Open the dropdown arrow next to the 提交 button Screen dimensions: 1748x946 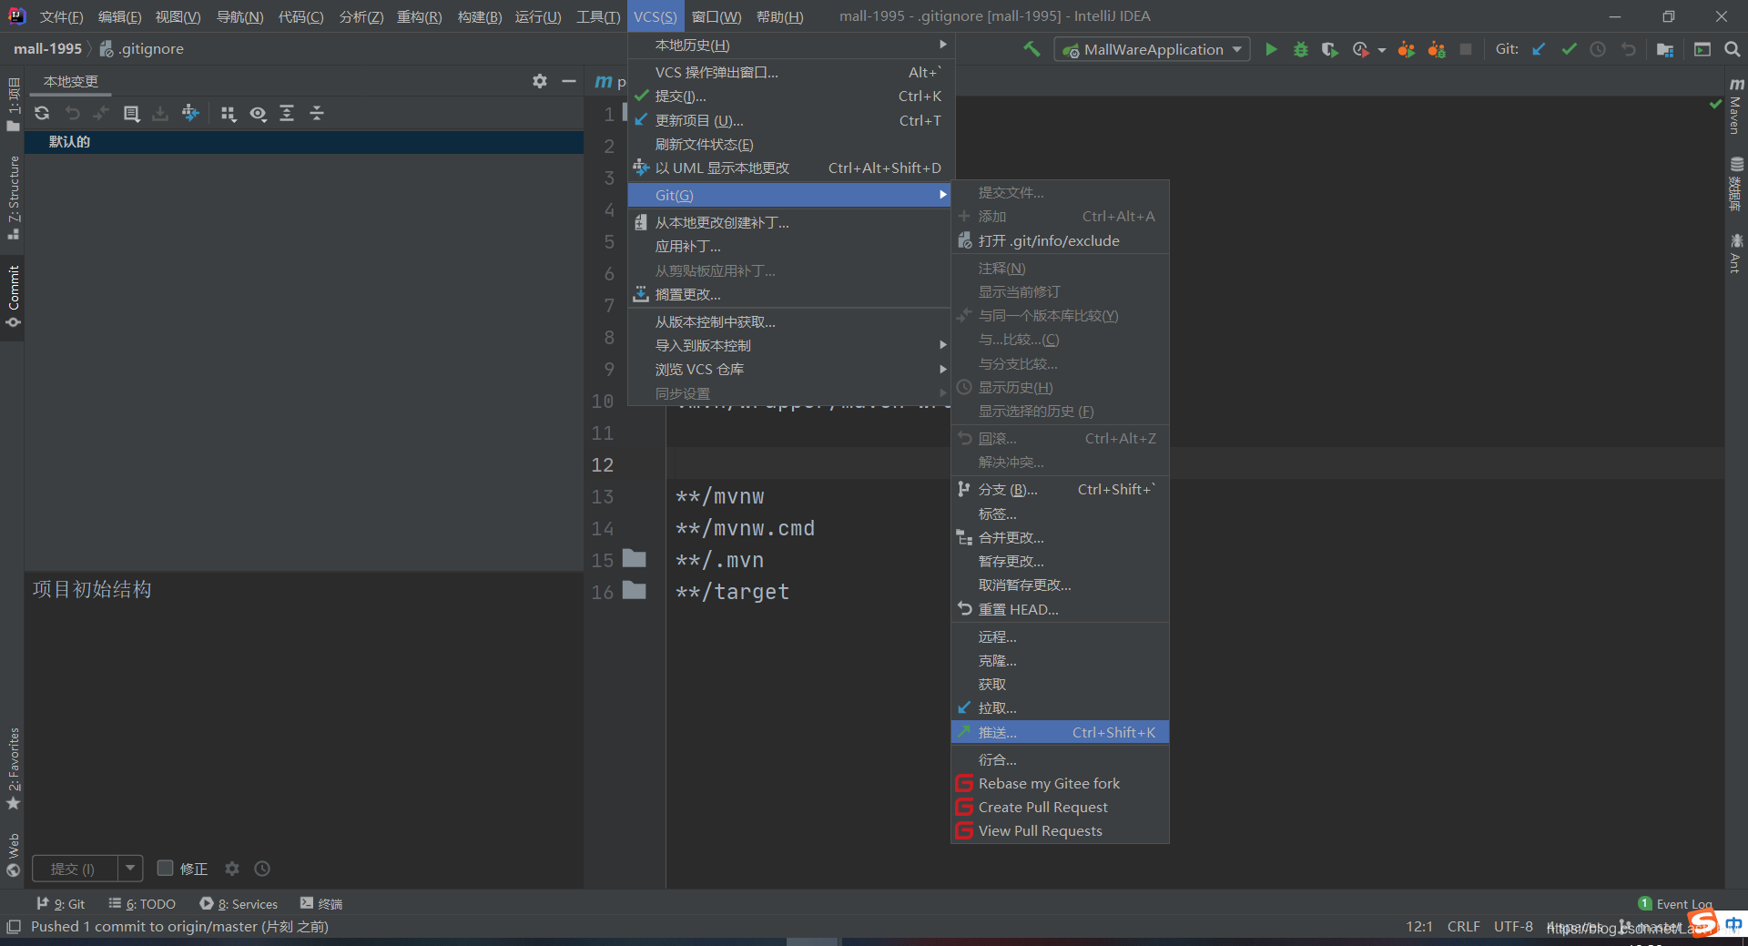click(130, 868)
